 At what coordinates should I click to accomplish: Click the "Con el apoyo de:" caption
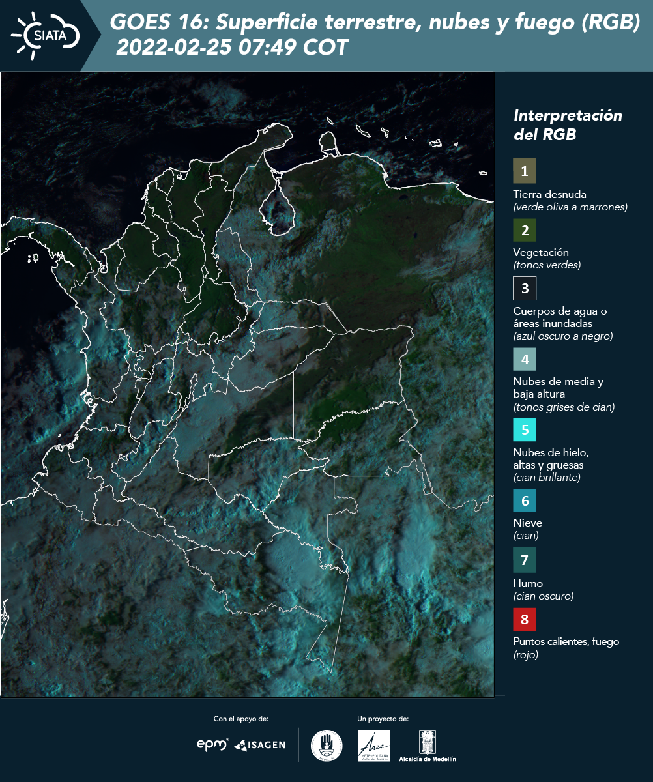tap(241, 719)
